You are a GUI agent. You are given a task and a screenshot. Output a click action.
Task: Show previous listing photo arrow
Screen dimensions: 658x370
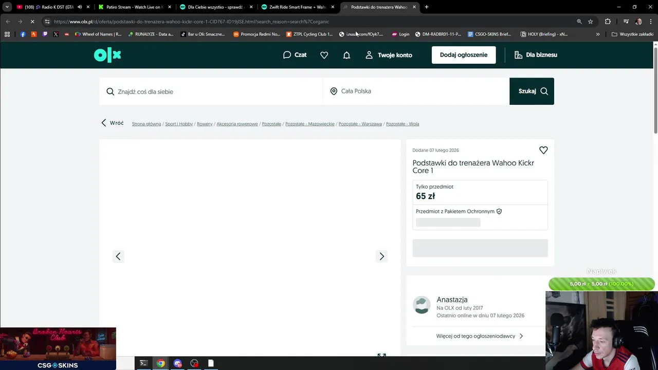pyautogui.click(x=118, y=256)
